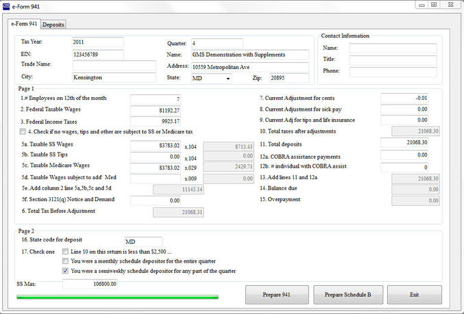The image size is (464, 314).
Task: Click the 5a computed tax 8713.43
Action: click(229, 146)
